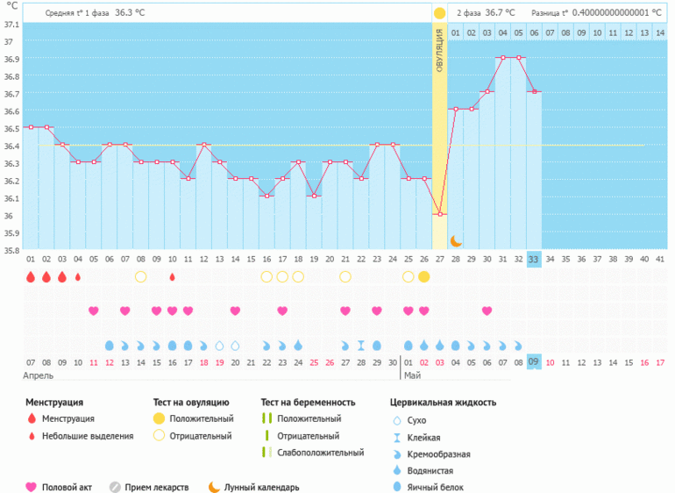Click the crescent moon icon on cycle day 28

tap(456, 240)
